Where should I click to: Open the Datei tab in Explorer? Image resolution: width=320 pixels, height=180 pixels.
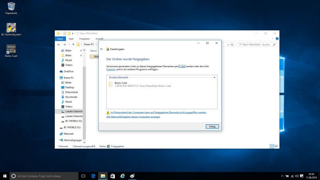[x=60, y=39]
